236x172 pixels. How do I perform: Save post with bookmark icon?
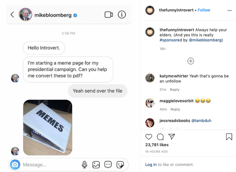[229, 137]
